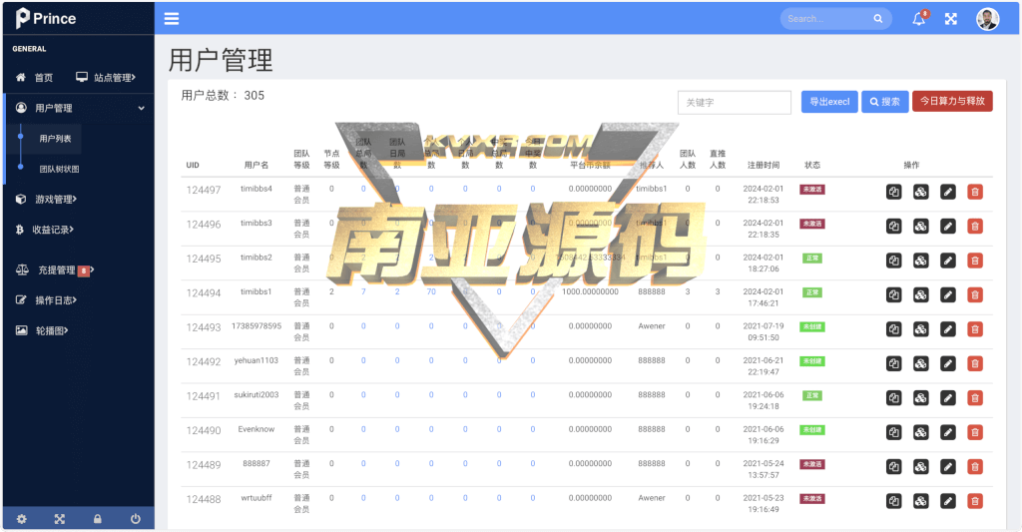Click the 注册时间 column header
The width and height of the screenshot is (1022, 532).
[764, 165]
